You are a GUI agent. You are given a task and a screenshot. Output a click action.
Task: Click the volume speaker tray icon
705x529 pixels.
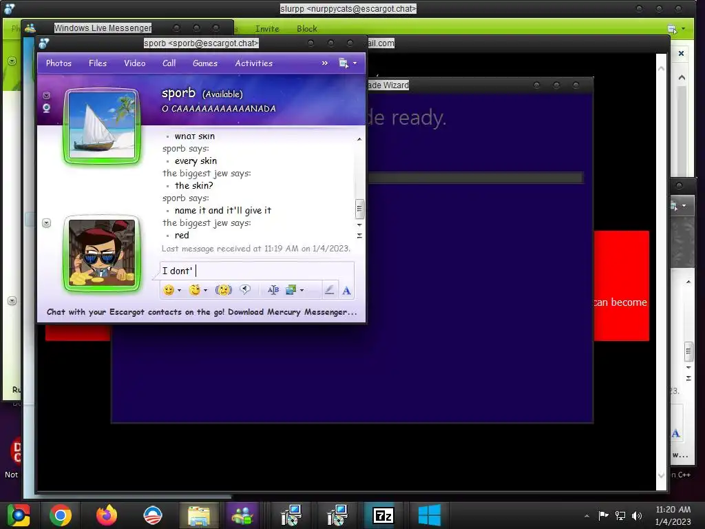click(637, 515)
